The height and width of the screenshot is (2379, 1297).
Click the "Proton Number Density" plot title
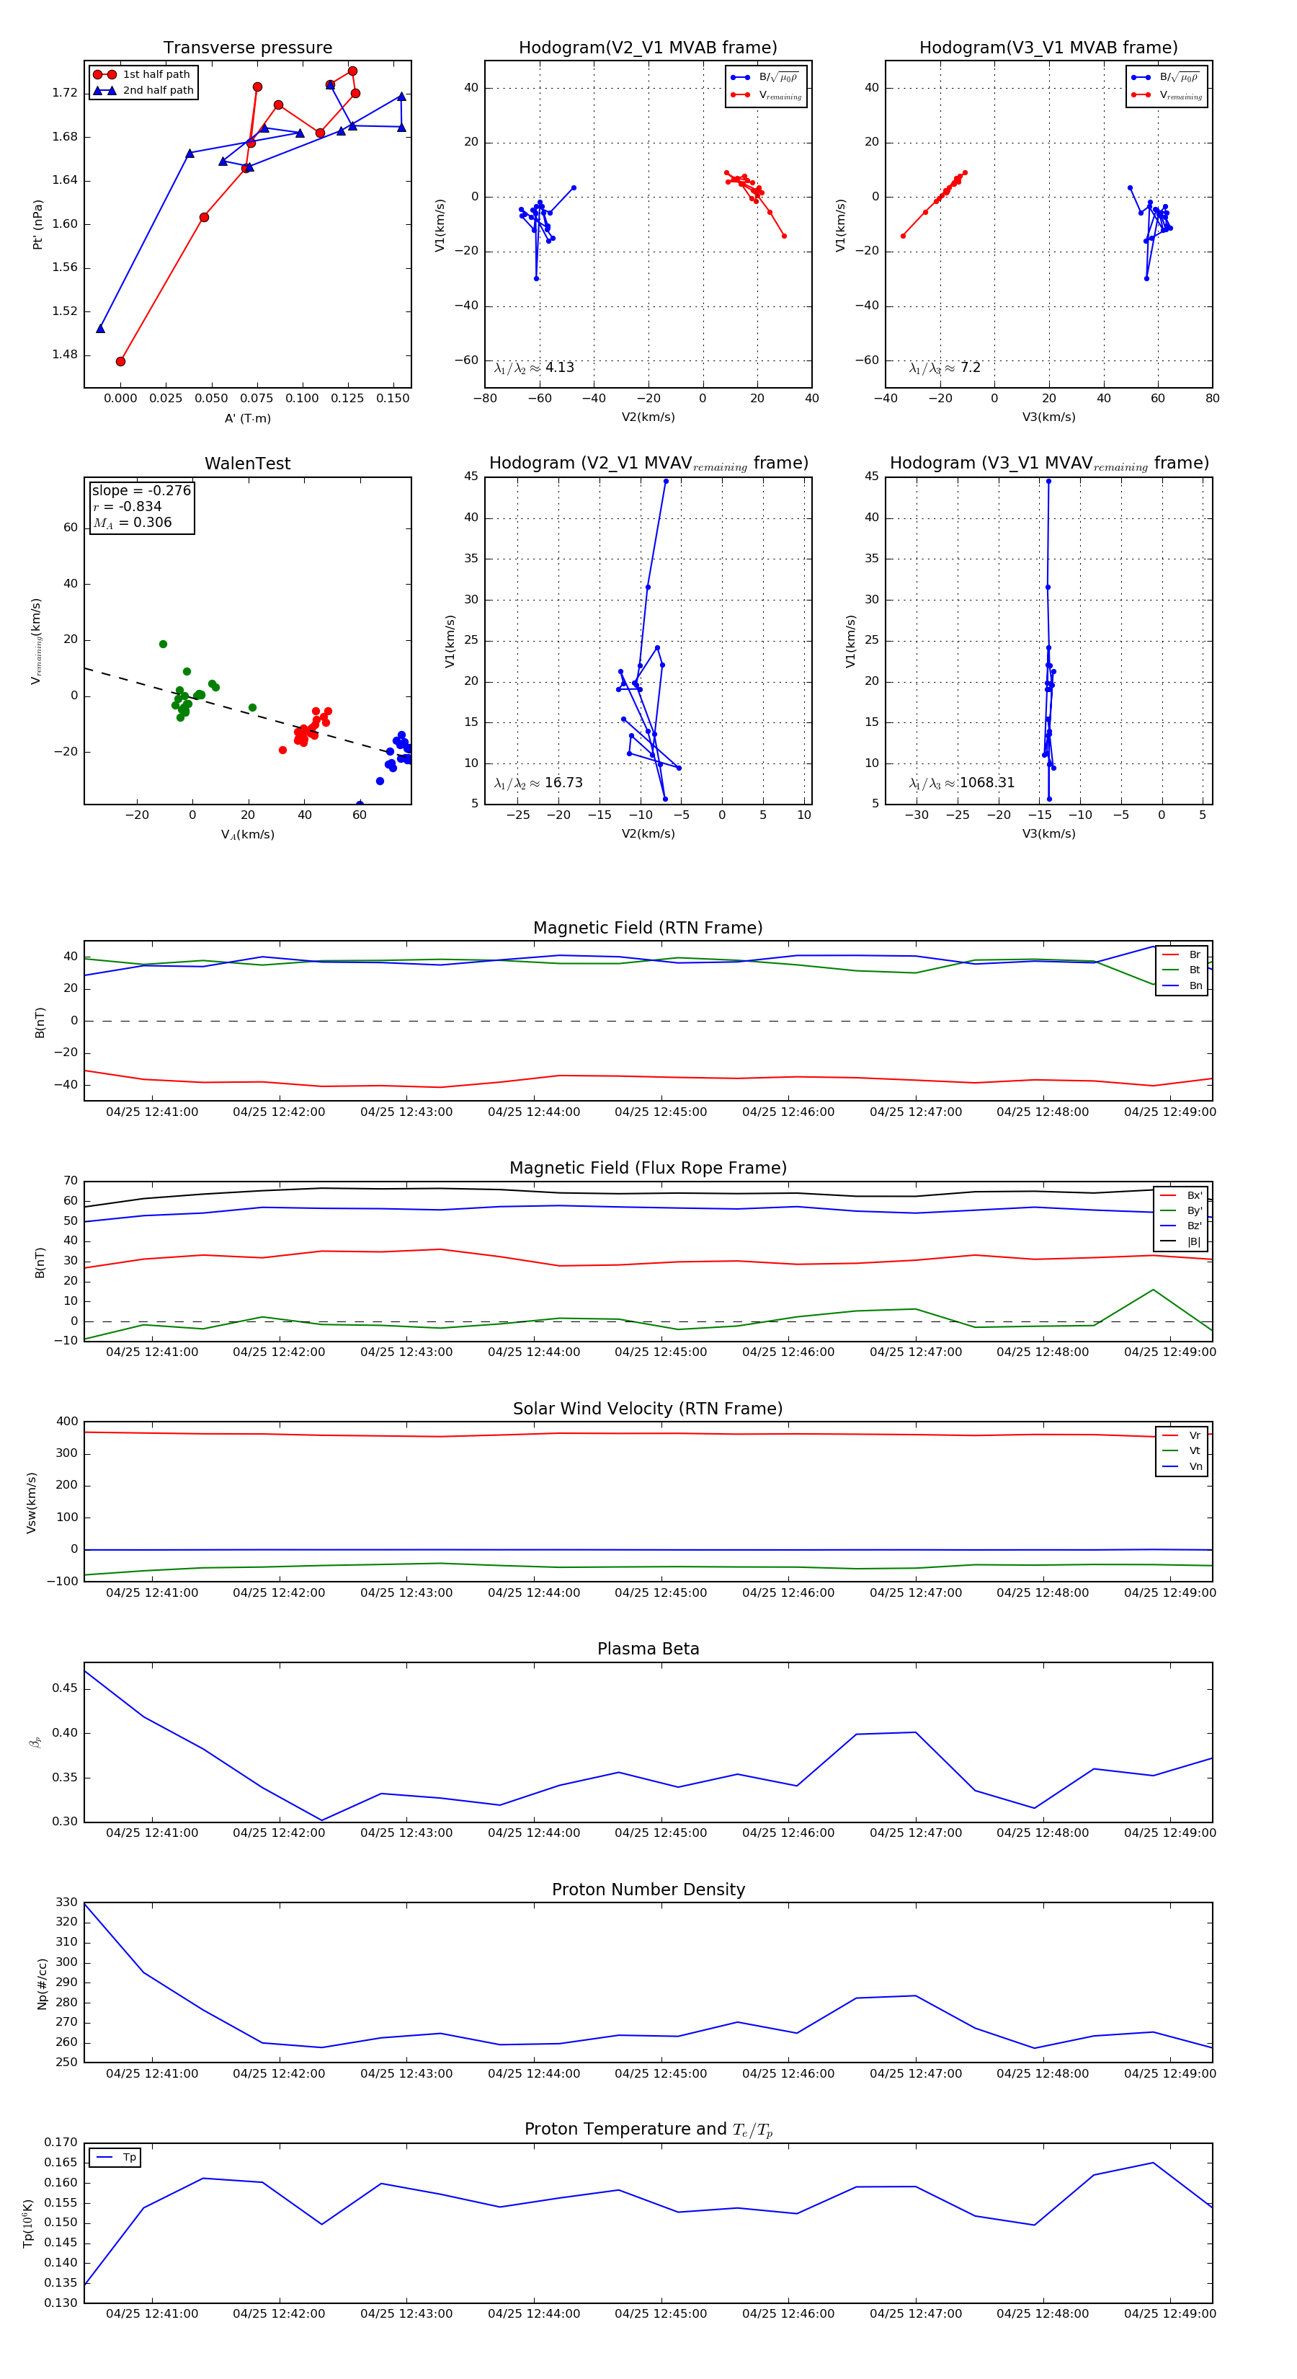[x=648, y=1890]
